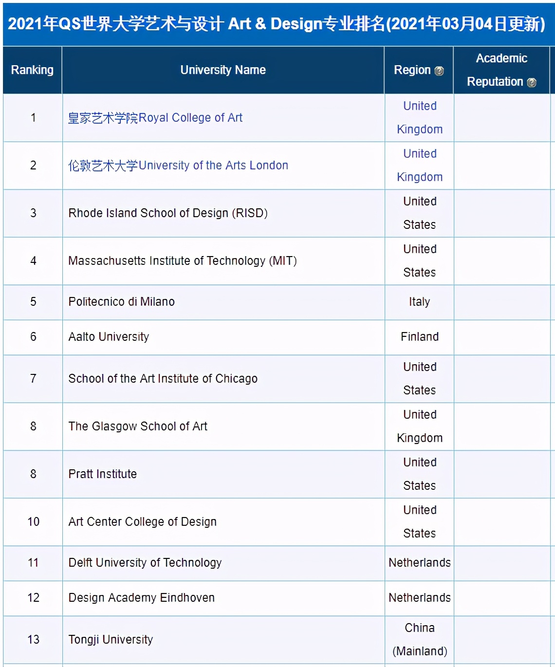Image resolution: width=555 pixels, height=667 pixels.
Task: Select the Pratt Institute name
Action: [x=103, y=474]
